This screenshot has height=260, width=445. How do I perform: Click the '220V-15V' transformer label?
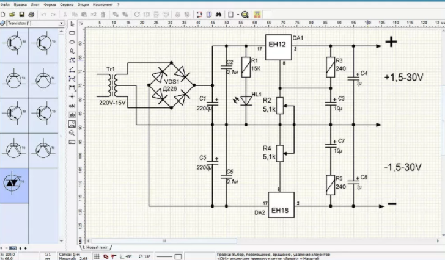click(112, 103)
